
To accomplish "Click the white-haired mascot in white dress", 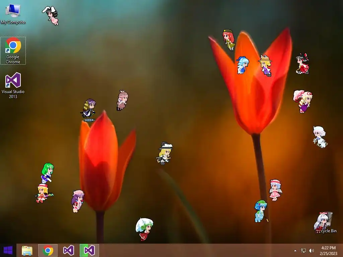I will point(320,137).
